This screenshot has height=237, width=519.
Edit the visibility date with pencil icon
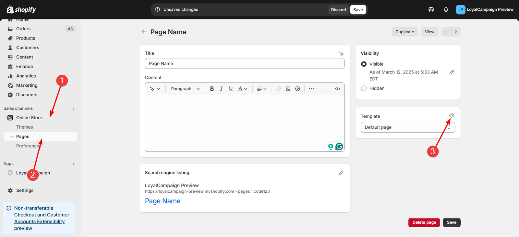tap(452, 72)
